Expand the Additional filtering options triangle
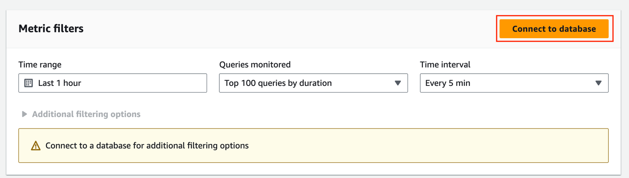Screen dimensions: 629x178 click(25, 114)
